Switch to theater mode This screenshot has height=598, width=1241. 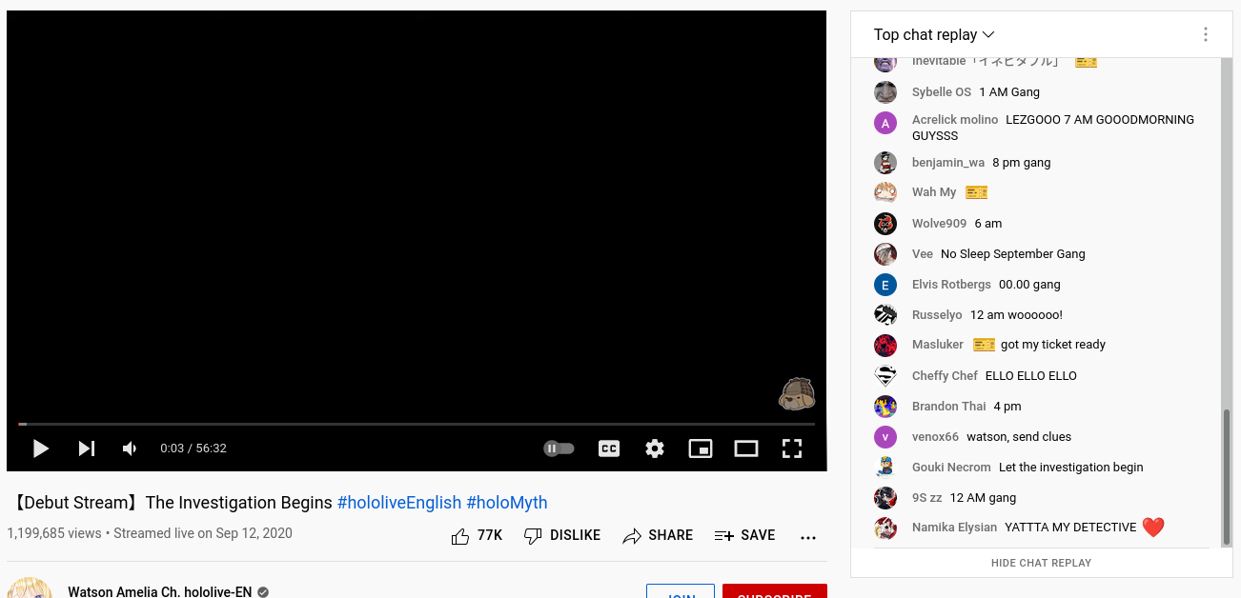pos(746,448)
